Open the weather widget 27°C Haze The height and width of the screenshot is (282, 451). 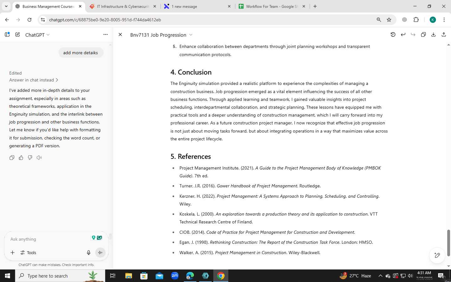[355, 276]
